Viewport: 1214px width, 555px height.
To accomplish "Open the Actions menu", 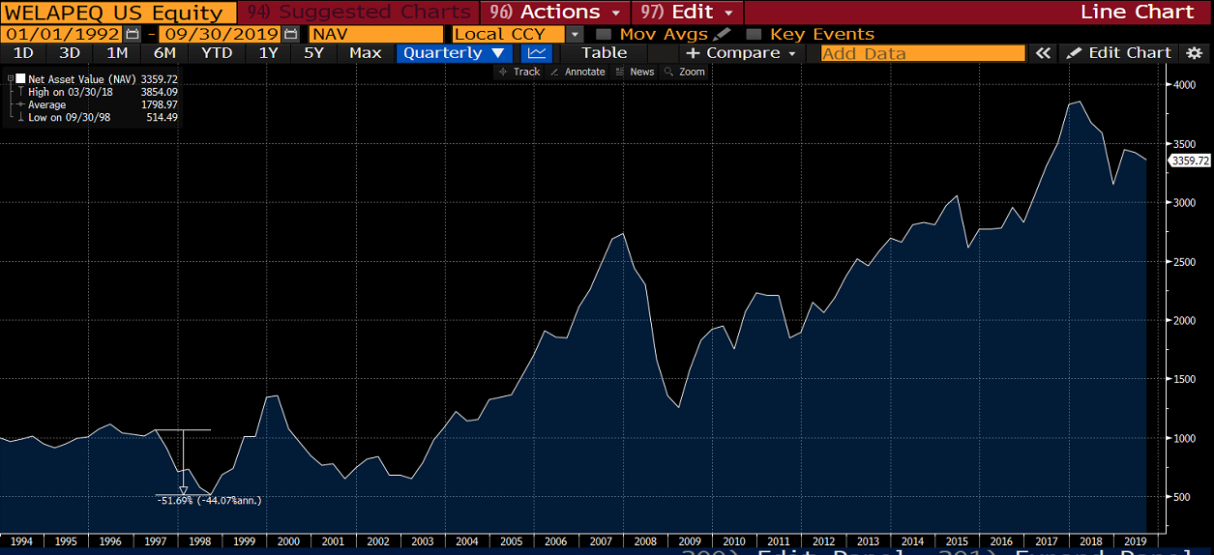I will (x=558, y=13).
